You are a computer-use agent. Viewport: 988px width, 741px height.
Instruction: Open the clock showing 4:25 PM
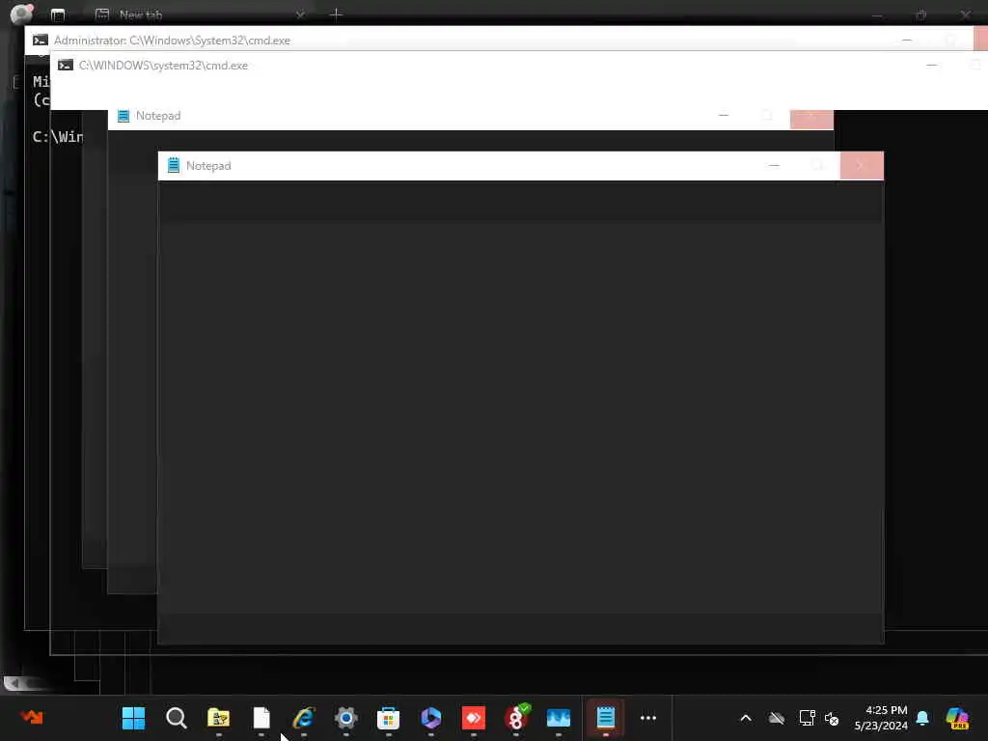point(881,718)
